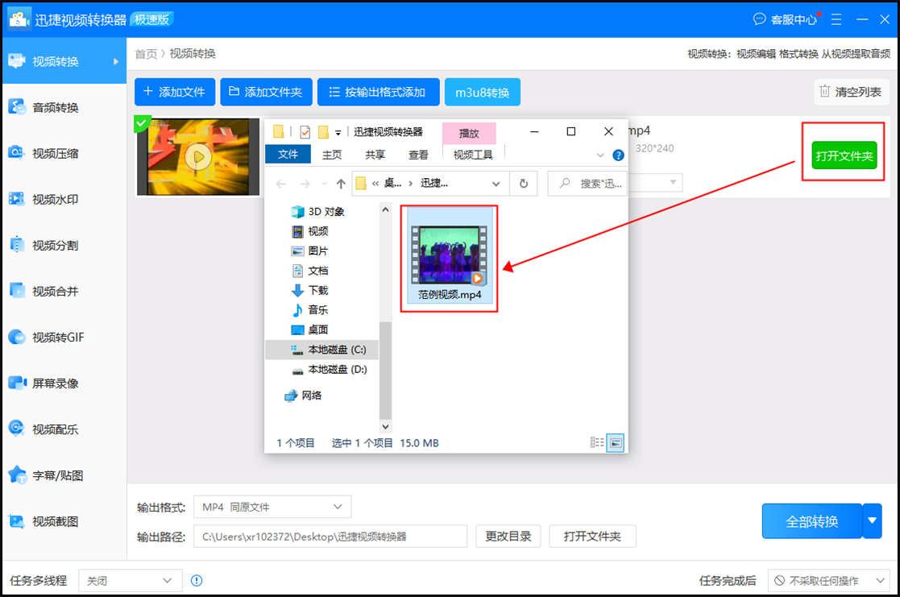Open the 视频转GIF sidebar section

click(x=63, y=337)
